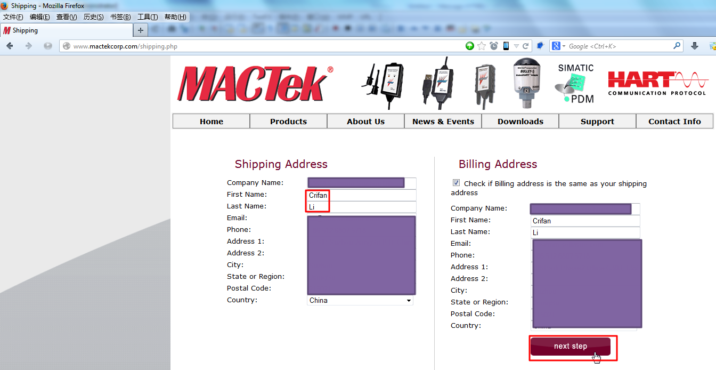Viewport: 716px width, 370px height.
Task: Click the billing Last Name field
Action: click(x=585, y=232)
